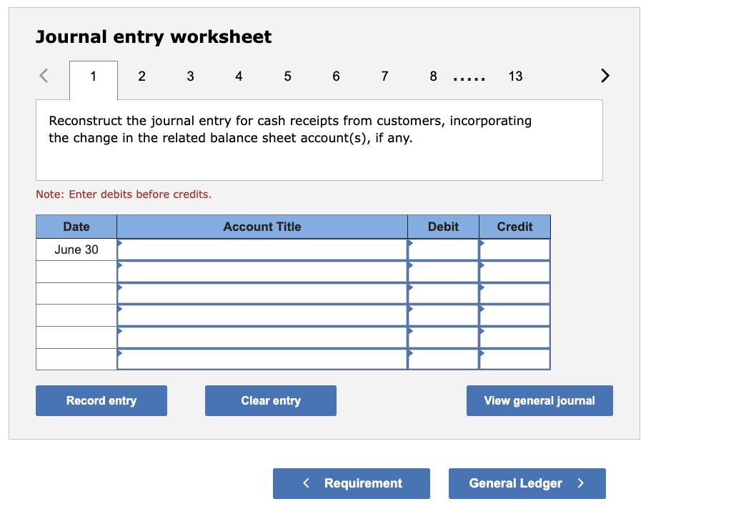Screen dimensions: 746x509
Task: Click the Record entry button
Action: pos(101,400)
